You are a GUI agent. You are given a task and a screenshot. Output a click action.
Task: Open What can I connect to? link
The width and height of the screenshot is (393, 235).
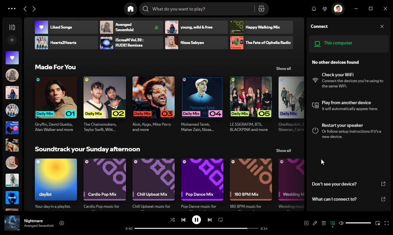click(349, 199)
